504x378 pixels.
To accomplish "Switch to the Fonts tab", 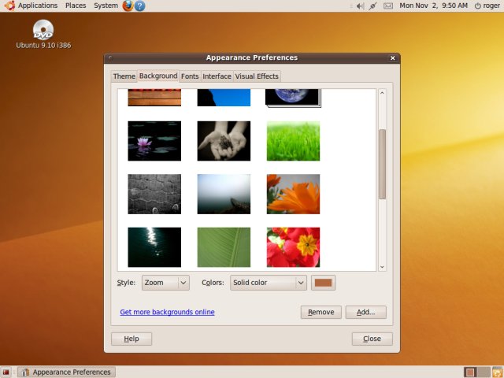I will (190, 76).
